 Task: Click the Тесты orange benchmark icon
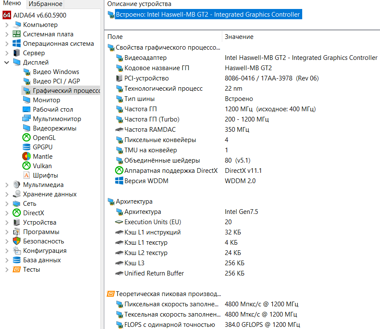(x=17, y=269)
